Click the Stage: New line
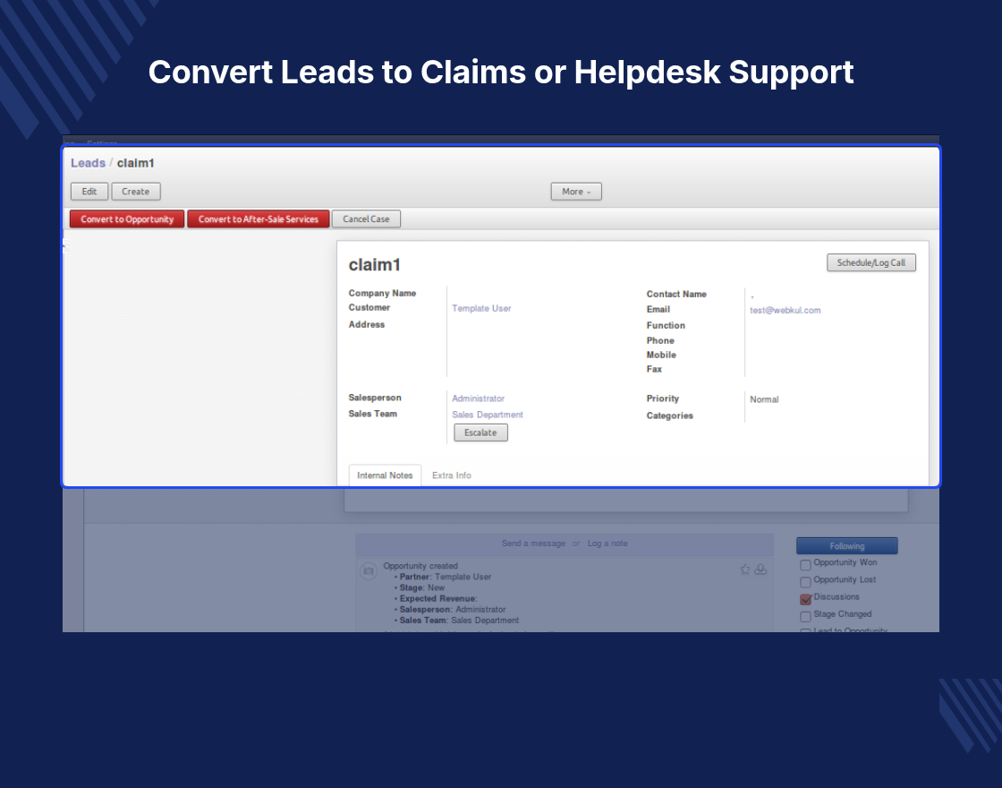 (x=421, y=587)
